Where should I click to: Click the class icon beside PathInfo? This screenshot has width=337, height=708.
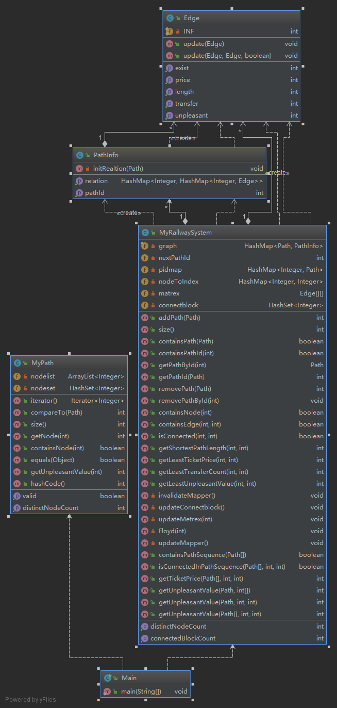point(79,155)
